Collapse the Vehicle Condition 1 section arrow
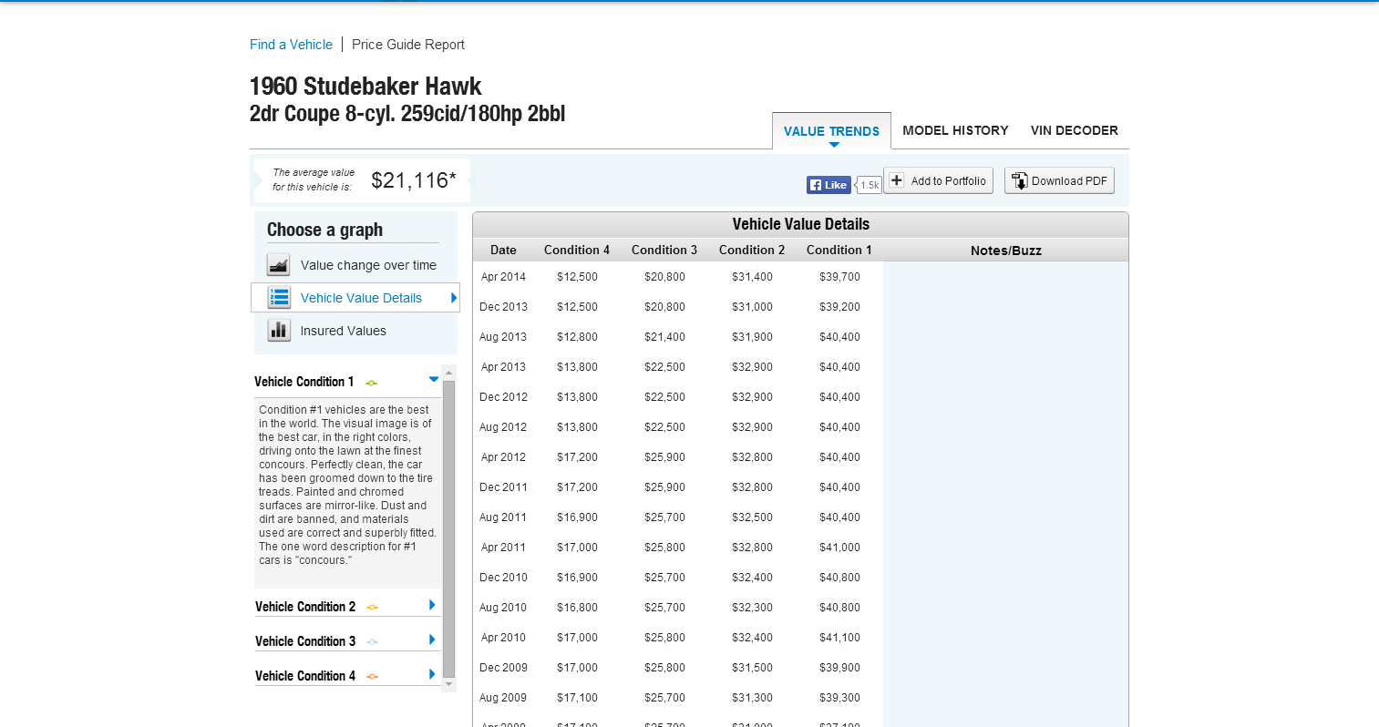 point(434,379)
